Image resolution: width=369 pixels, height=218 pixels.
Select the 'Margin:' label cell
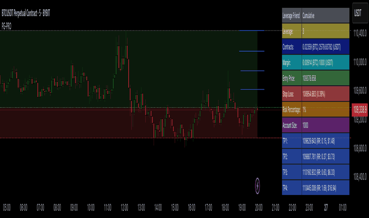[292, 63]
